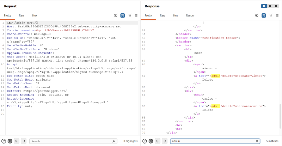Click the Host header line
Screen dimensions: 282x146
point(64,27)
